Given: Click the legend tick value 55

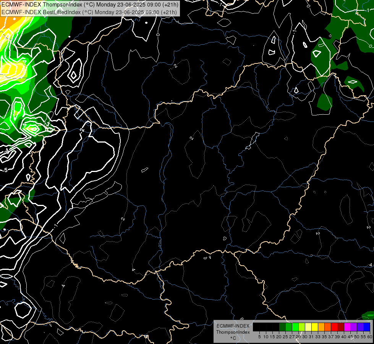Looking at the screenshot, I should coord(364,337).
